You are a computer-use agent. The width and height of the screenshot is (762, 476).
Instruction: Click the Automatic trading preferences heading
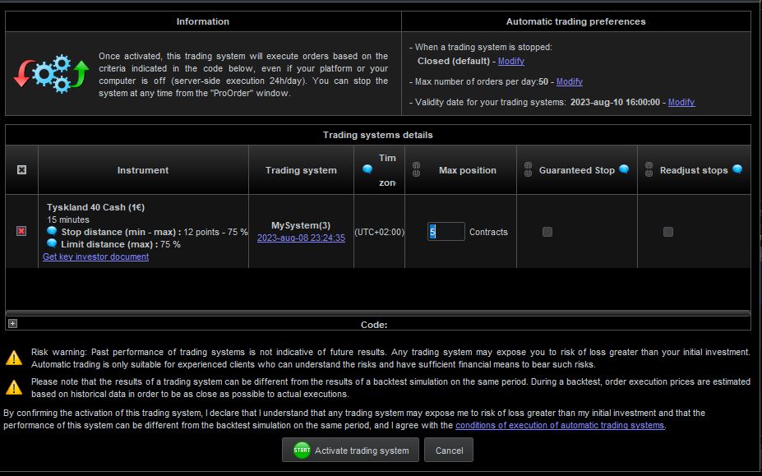[x=576, y=21]
